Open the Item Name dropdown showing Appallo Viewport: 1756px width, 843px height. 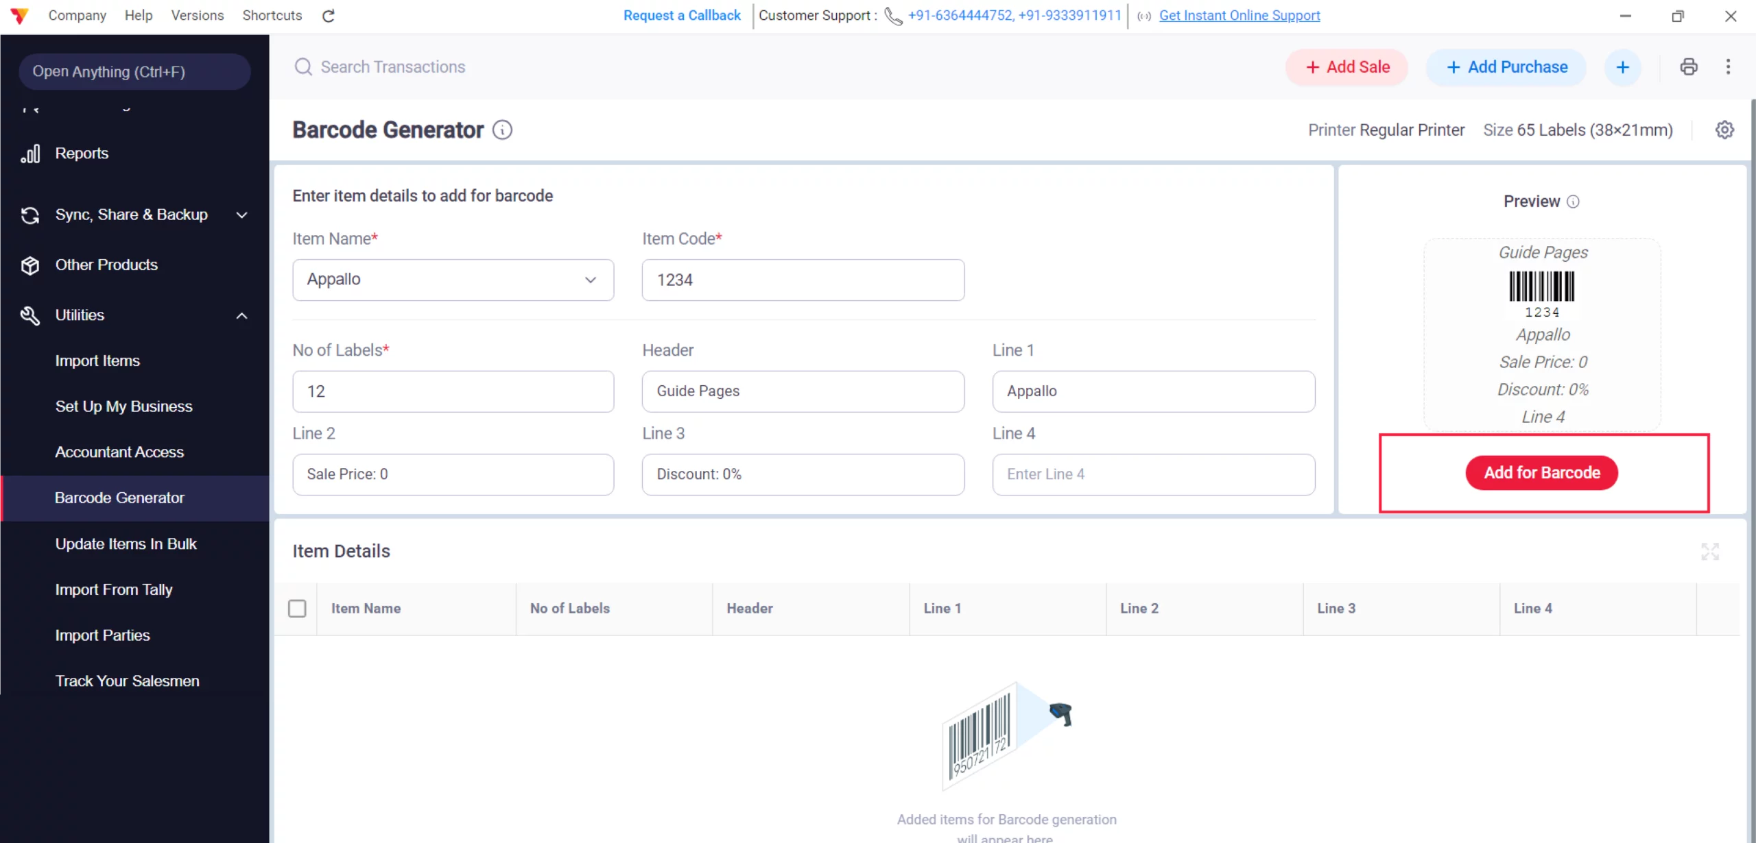pyautogui.click(x=453, y=280)
